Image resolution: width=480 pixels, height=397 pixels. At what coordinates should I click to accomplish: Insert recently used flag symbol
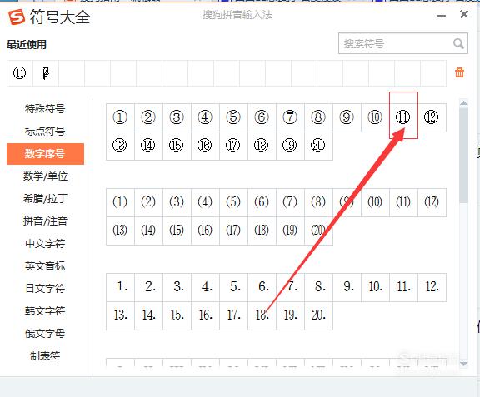click(x=46, y=73)
